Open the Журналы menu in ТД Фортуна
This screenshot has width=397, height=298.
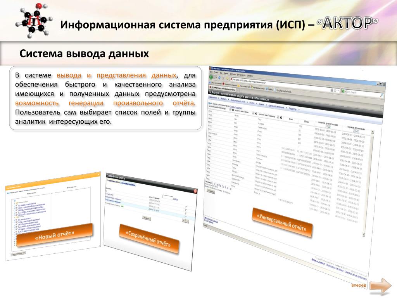pos(223,99)
